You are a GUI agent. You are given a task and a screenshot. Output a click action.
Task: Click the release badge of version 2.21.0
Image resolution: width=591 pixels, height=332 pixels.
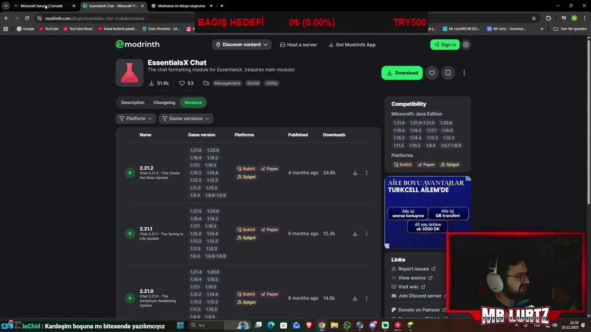pos(130,298)
